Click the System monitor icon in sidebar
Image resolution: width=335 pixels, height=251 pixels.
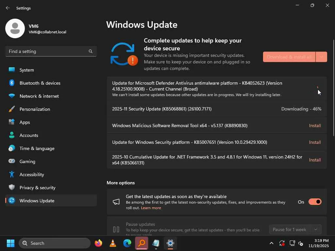pyautogui.click(x=12, y=70)
